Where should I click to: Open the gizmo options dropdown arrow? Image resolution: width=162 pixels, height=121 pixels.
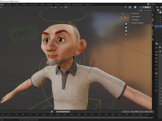(x=132, y=7)
